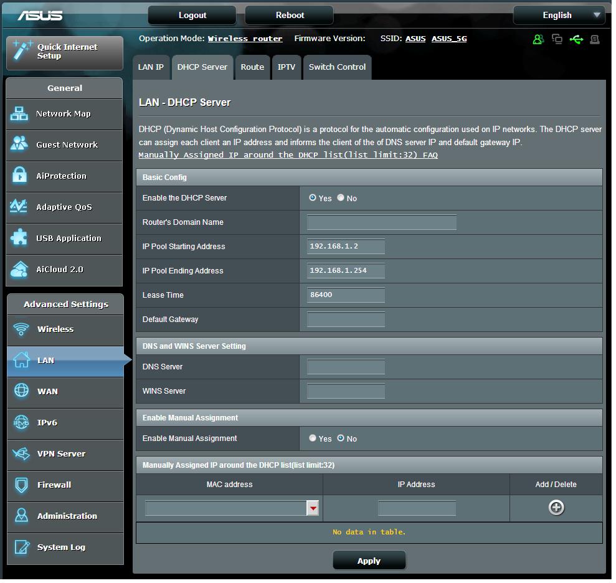Click the Logout button
616x583 pixels.
tap(193, 16)
